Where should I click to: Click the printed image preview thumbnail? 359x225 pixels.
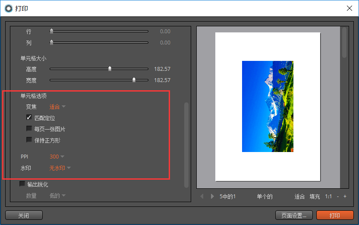click(x=268, y=106)
